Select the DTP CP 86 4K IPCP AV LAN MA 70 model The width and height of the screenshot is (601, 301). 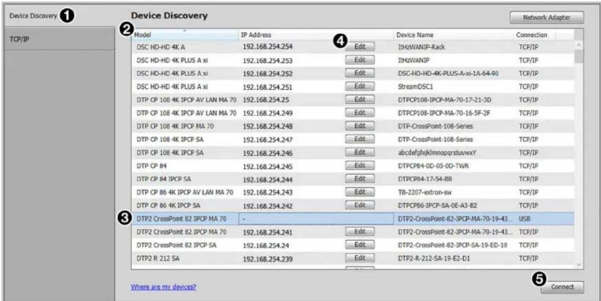185,192
